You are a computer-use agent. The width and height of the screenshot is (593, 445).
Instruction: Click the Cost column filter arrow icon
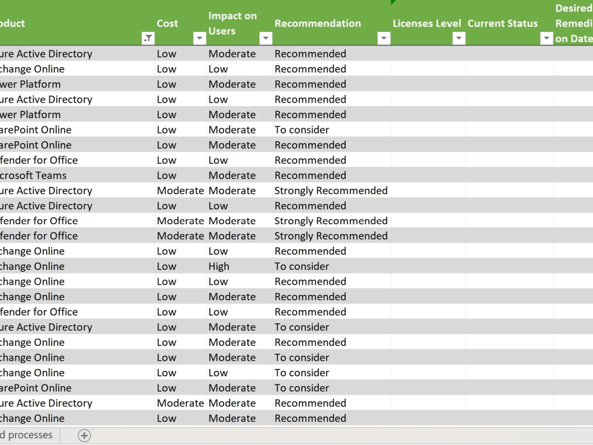[199, 38]
